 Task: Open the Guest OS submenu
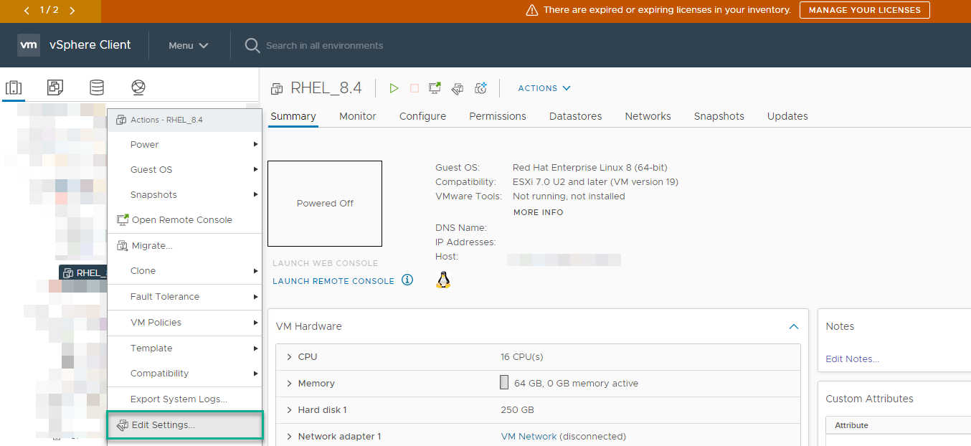coord(185,169)
